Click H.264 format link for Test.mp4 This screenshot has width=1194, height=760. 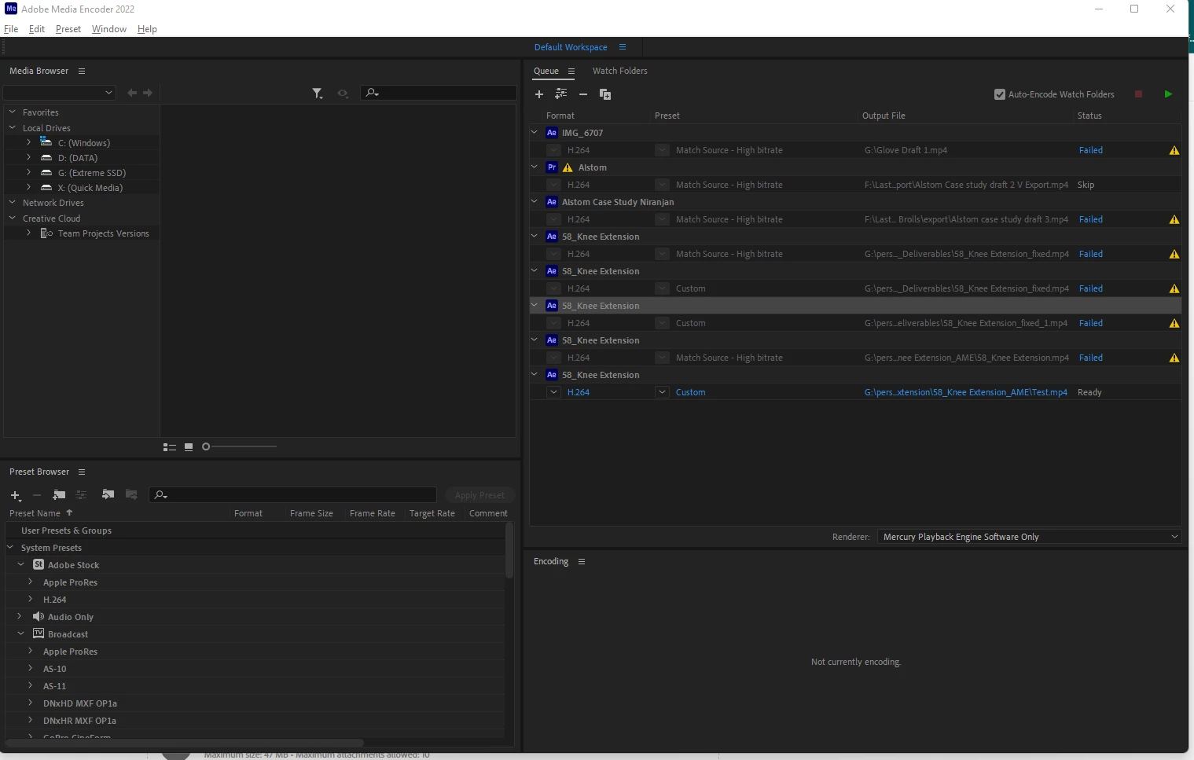(579, 392)
